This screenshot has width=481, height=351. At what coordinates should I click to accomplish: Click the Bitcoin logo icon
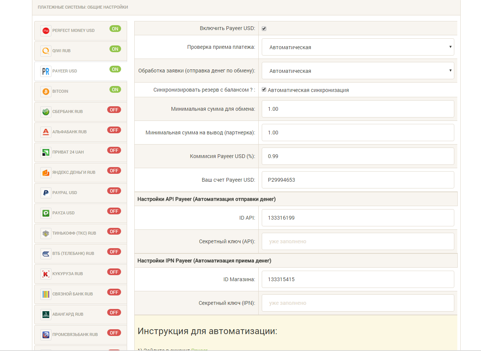point(46,92)
